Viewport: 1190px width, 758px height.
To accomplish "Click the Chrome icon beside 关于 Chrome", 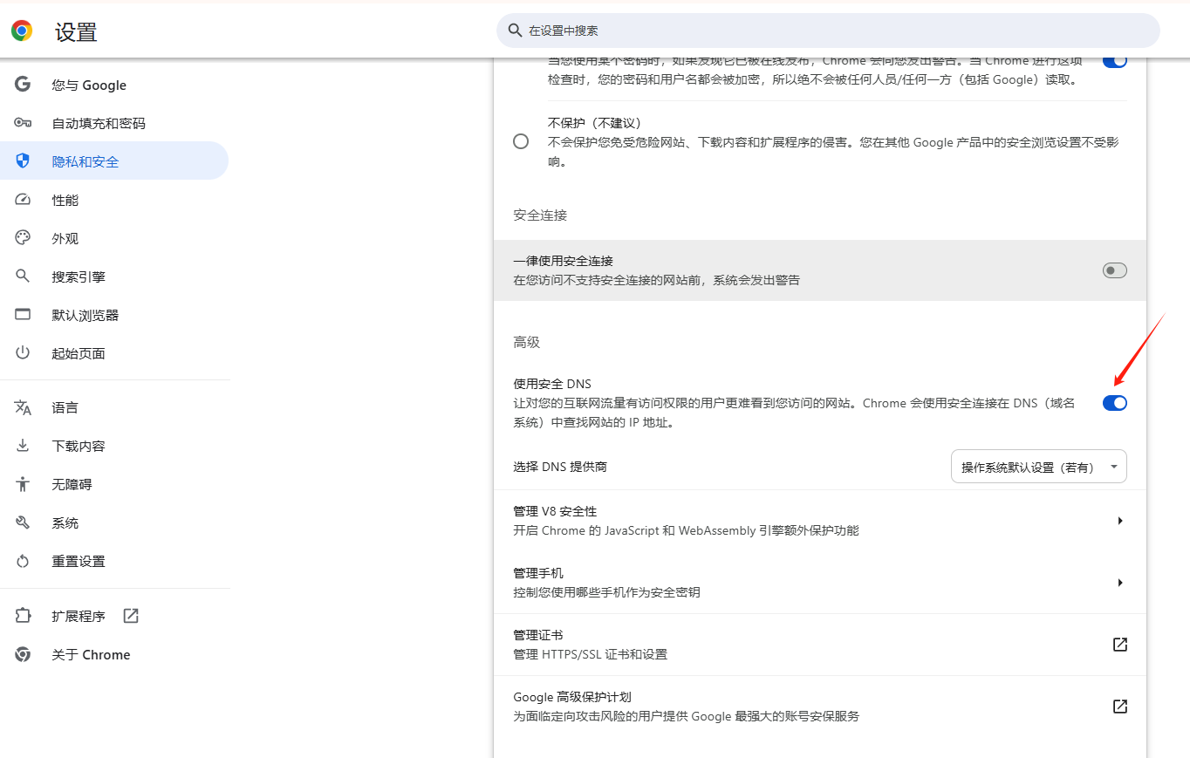I will (23, 654).
